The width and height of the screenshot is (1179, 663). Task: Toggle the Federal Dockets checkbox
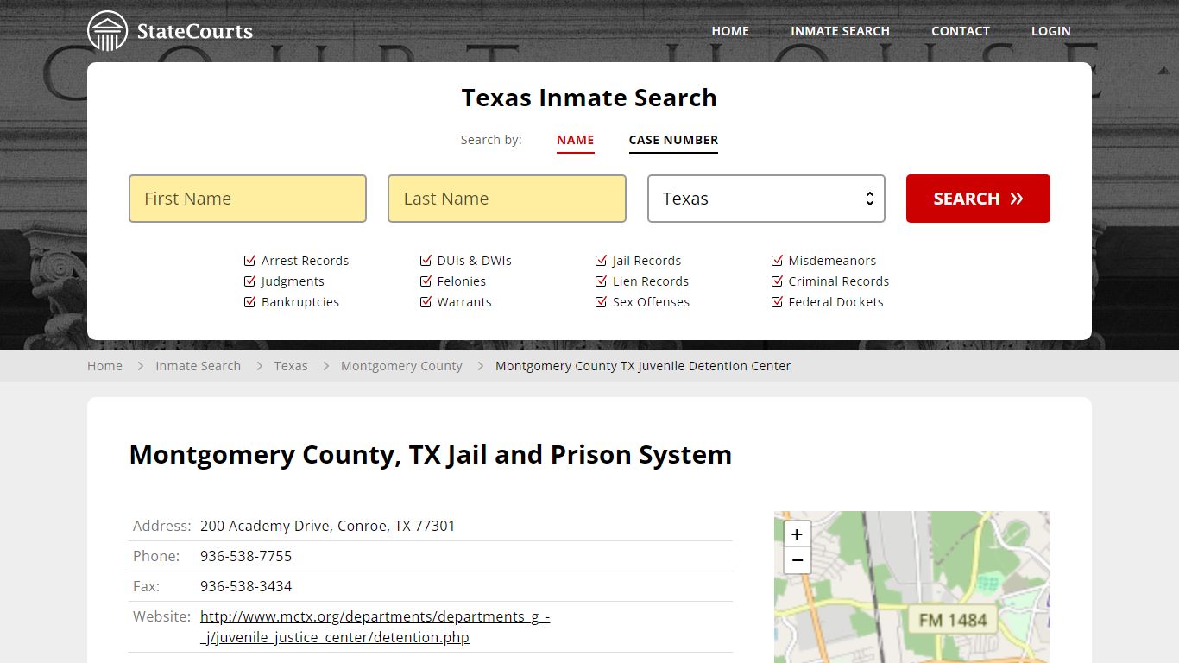point(777,302)
